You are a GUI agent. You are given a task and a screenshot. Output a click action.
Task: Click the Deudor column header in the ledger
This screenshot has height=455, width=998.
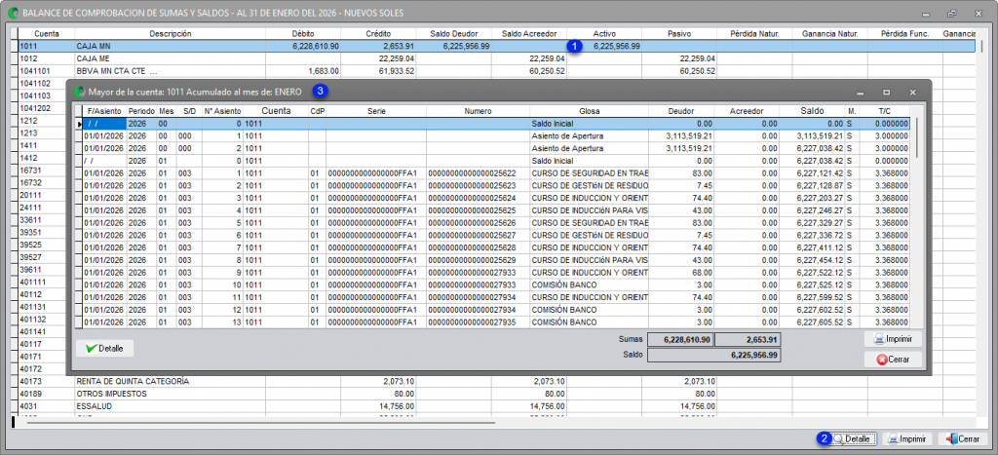(681, 111)
